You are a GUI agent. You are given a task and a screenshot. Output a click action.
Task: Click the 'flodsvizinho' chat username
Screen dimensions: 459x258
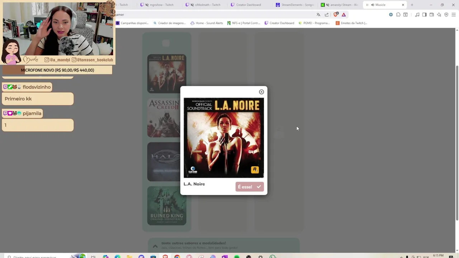tap(37, 87)
